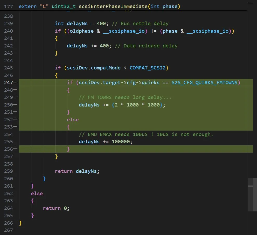This screenshot has width=257, height=235.
Task: Click line number 254 in the gutter
Action: pyautogui.click(x=9, y=134)
